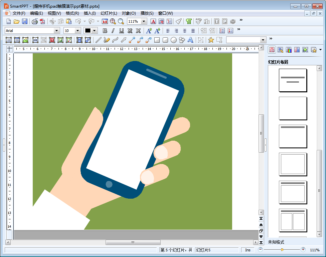Select the line drawing tool

tap(98, 40)
